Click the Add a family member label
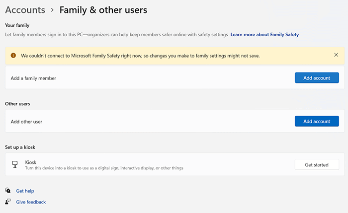The image size is (348, 213). point(33,78)
